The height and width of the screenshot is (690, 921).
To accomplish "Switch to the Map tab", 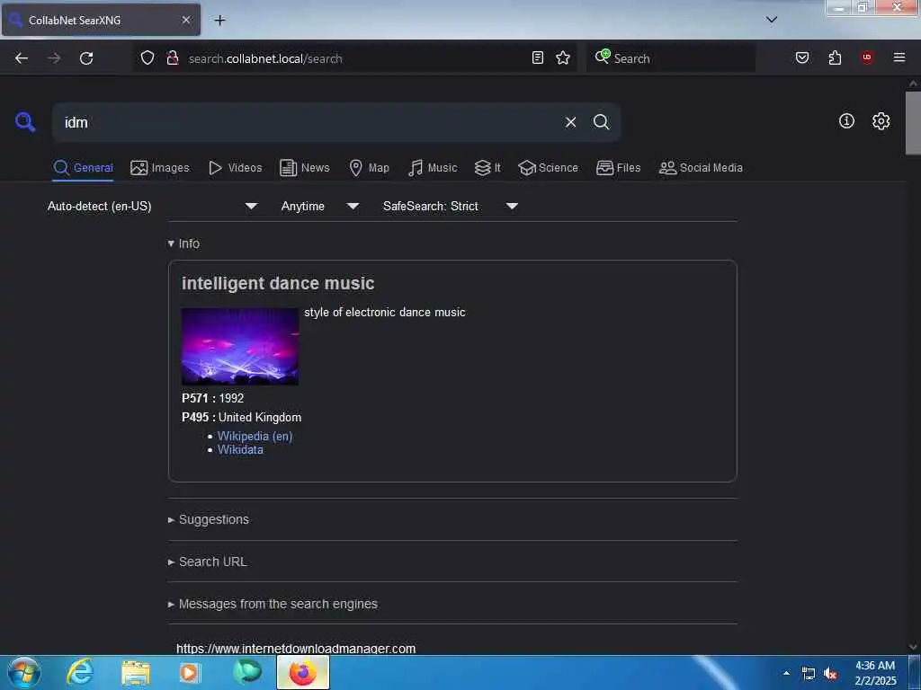I will point(369,168).
